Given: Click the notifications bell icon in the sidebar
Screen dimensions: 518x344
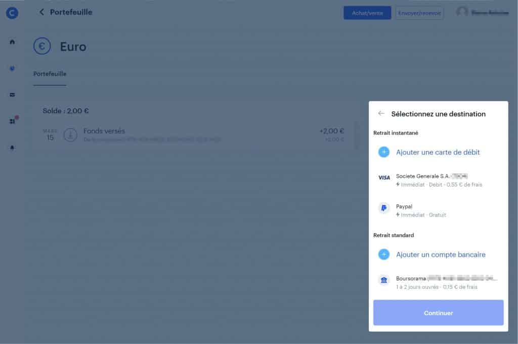Looking at the screenshot, I should tap(12, 148).
